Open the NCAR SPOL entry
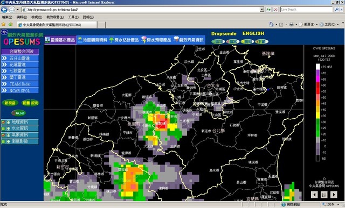Screen dimensions: 345x208 click(x=20, y=90)
